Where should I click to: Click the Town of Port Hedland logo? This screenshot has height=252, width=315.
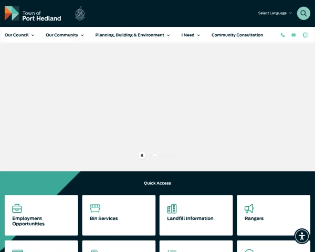[33, 14]
